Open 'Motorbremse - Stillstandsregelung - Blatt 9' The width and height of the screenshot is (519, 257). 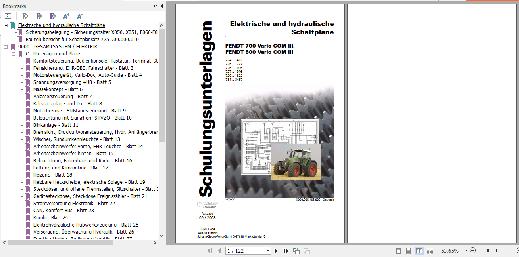click(x=80, y=111)
